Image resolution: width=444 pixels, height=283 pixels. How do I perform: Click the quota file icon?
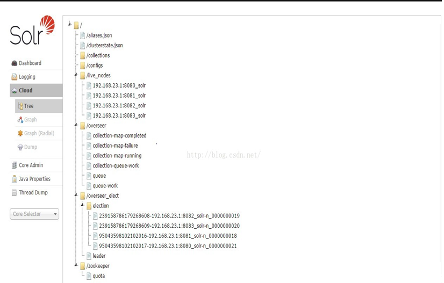[89, 276]
